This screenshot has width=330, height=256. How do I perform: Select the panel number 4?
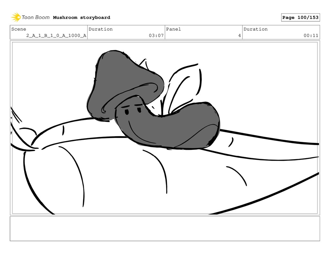pos(239,36)
